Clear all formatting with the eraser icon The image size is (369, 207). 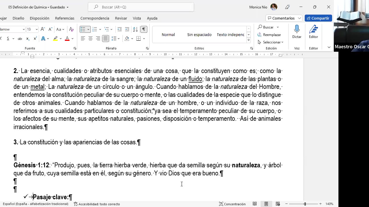point(71,29)
